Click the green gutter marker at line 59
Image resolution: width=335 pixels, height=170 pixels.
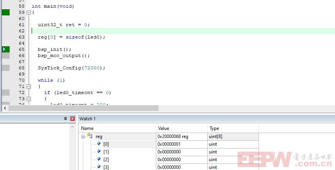(6, 12)
